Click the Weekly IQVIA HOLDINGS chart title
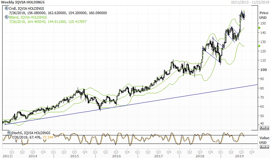 coord(22,3)
